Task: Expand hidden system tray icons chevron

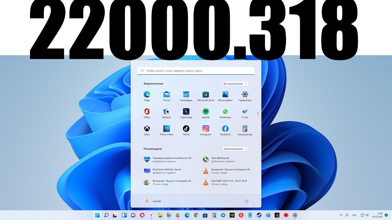Action: 341,215
